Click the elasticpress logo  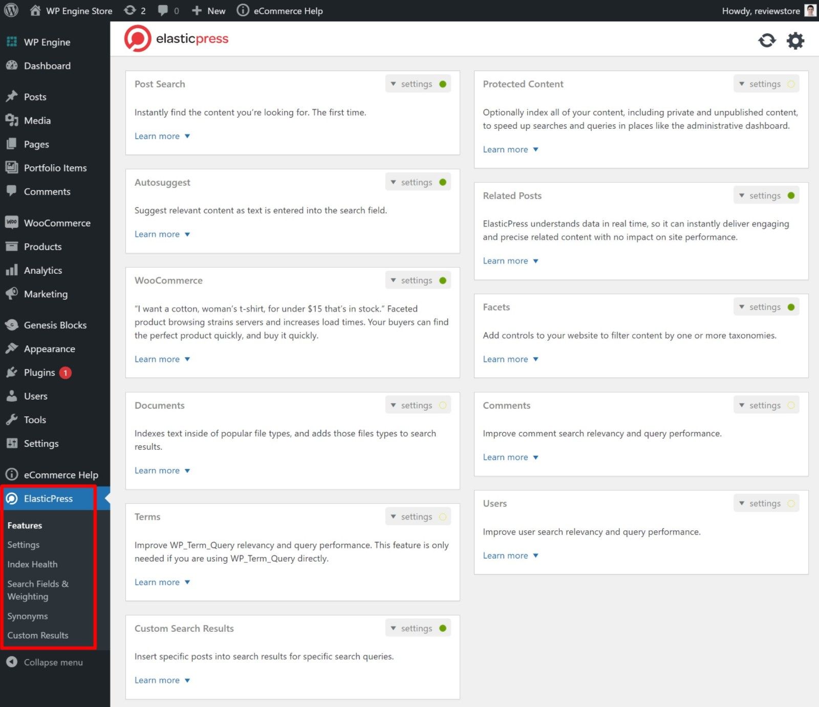click(177, 39)
